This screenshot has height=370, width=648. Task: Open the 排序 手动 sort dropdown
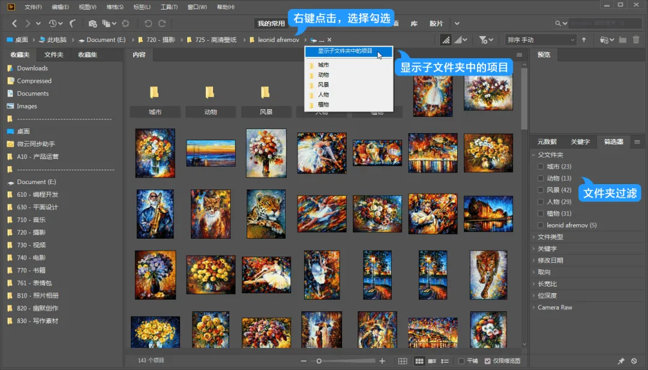[540, 40]
